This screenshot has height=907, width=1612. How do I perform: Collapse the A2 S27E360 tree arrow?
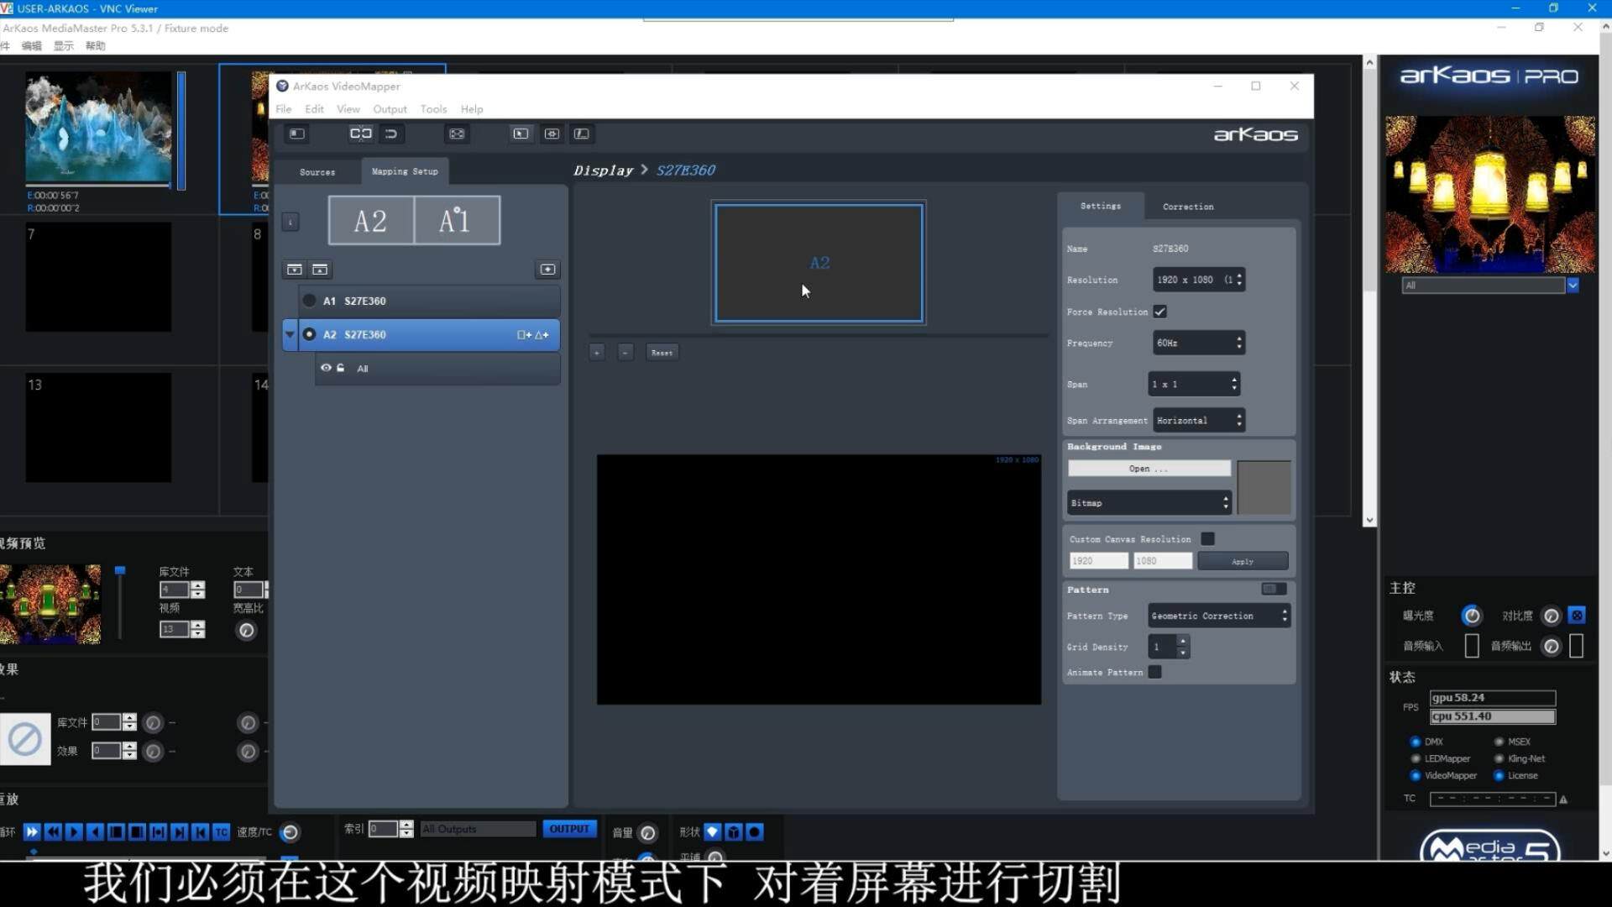point(290,334)
